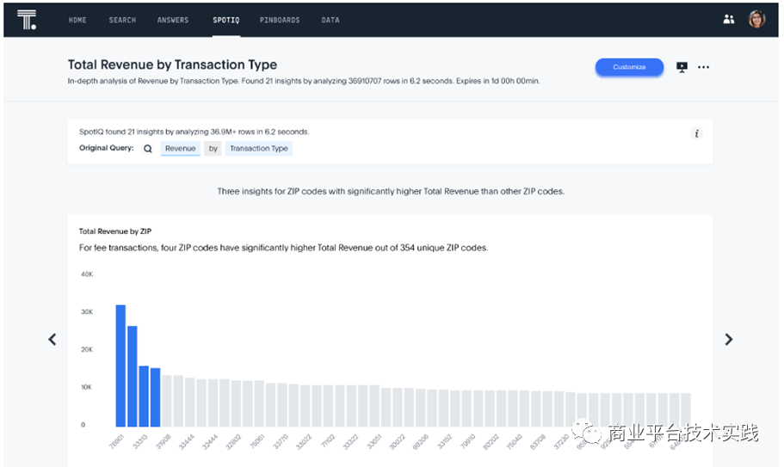Screen dimensions: 784x467
Task: Navigate to the Pinboards tab
Action: pyautogui.click(x=280, y=20)
